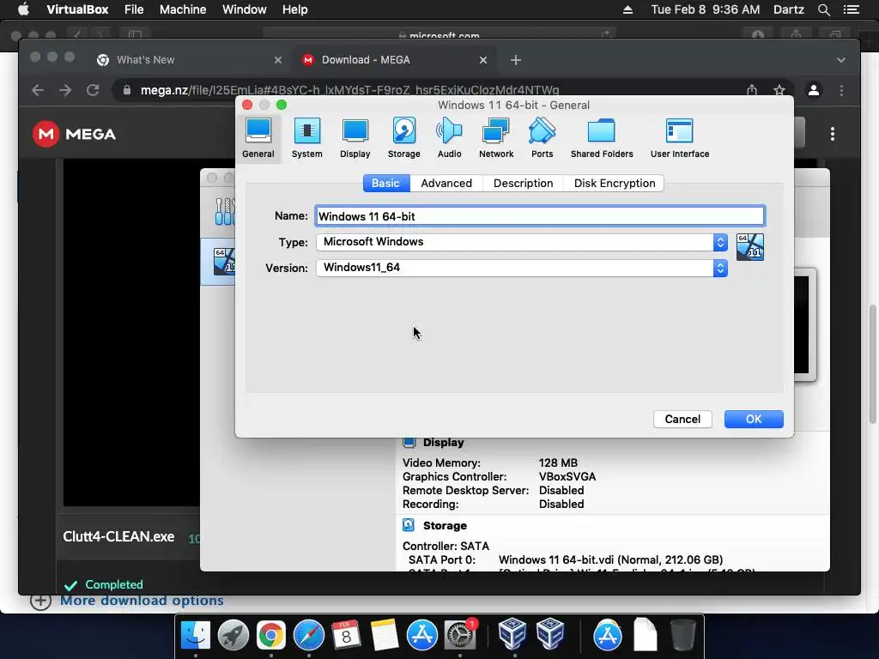Viewport: 879px width, 659px height.
Task: Expand the Version dropdown Windows11_64
Action: pyautogui.click(x=521, y=268)
